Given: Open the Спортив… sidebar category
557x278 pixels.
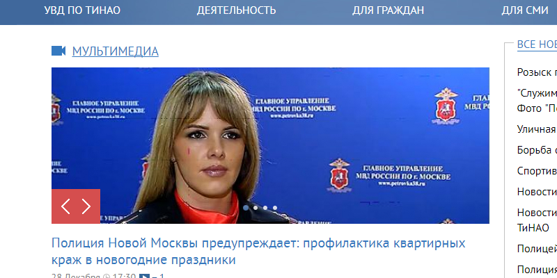Looking at the screenshot, I should pyautogui.click(x=537, y=171).
